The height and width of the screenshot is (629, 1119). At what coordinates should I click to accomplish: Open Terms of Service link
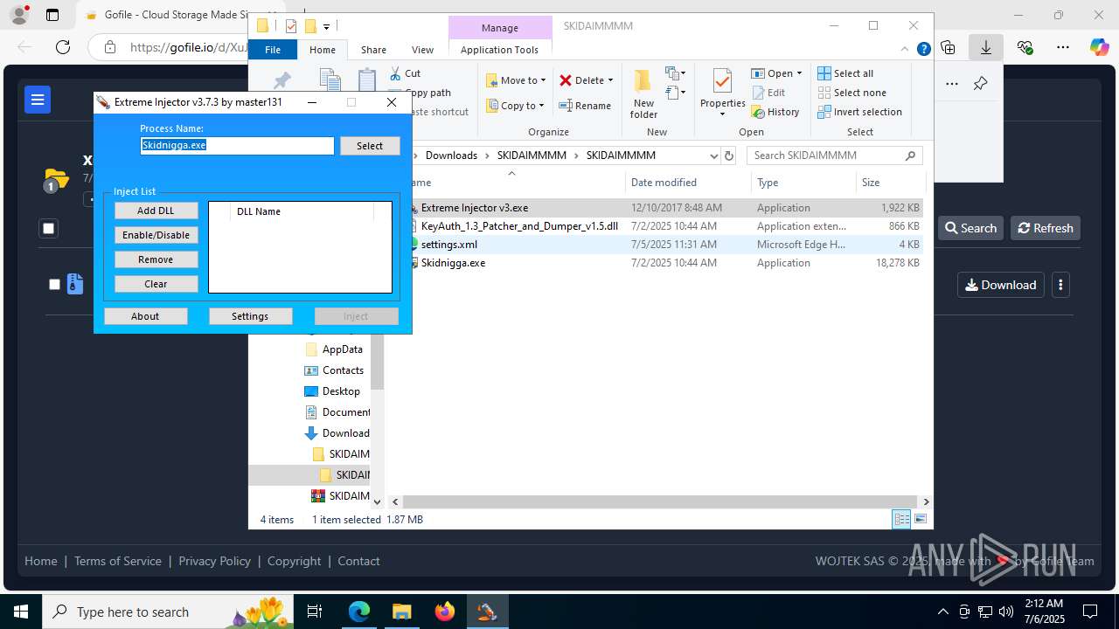click(x=118, y=561)
